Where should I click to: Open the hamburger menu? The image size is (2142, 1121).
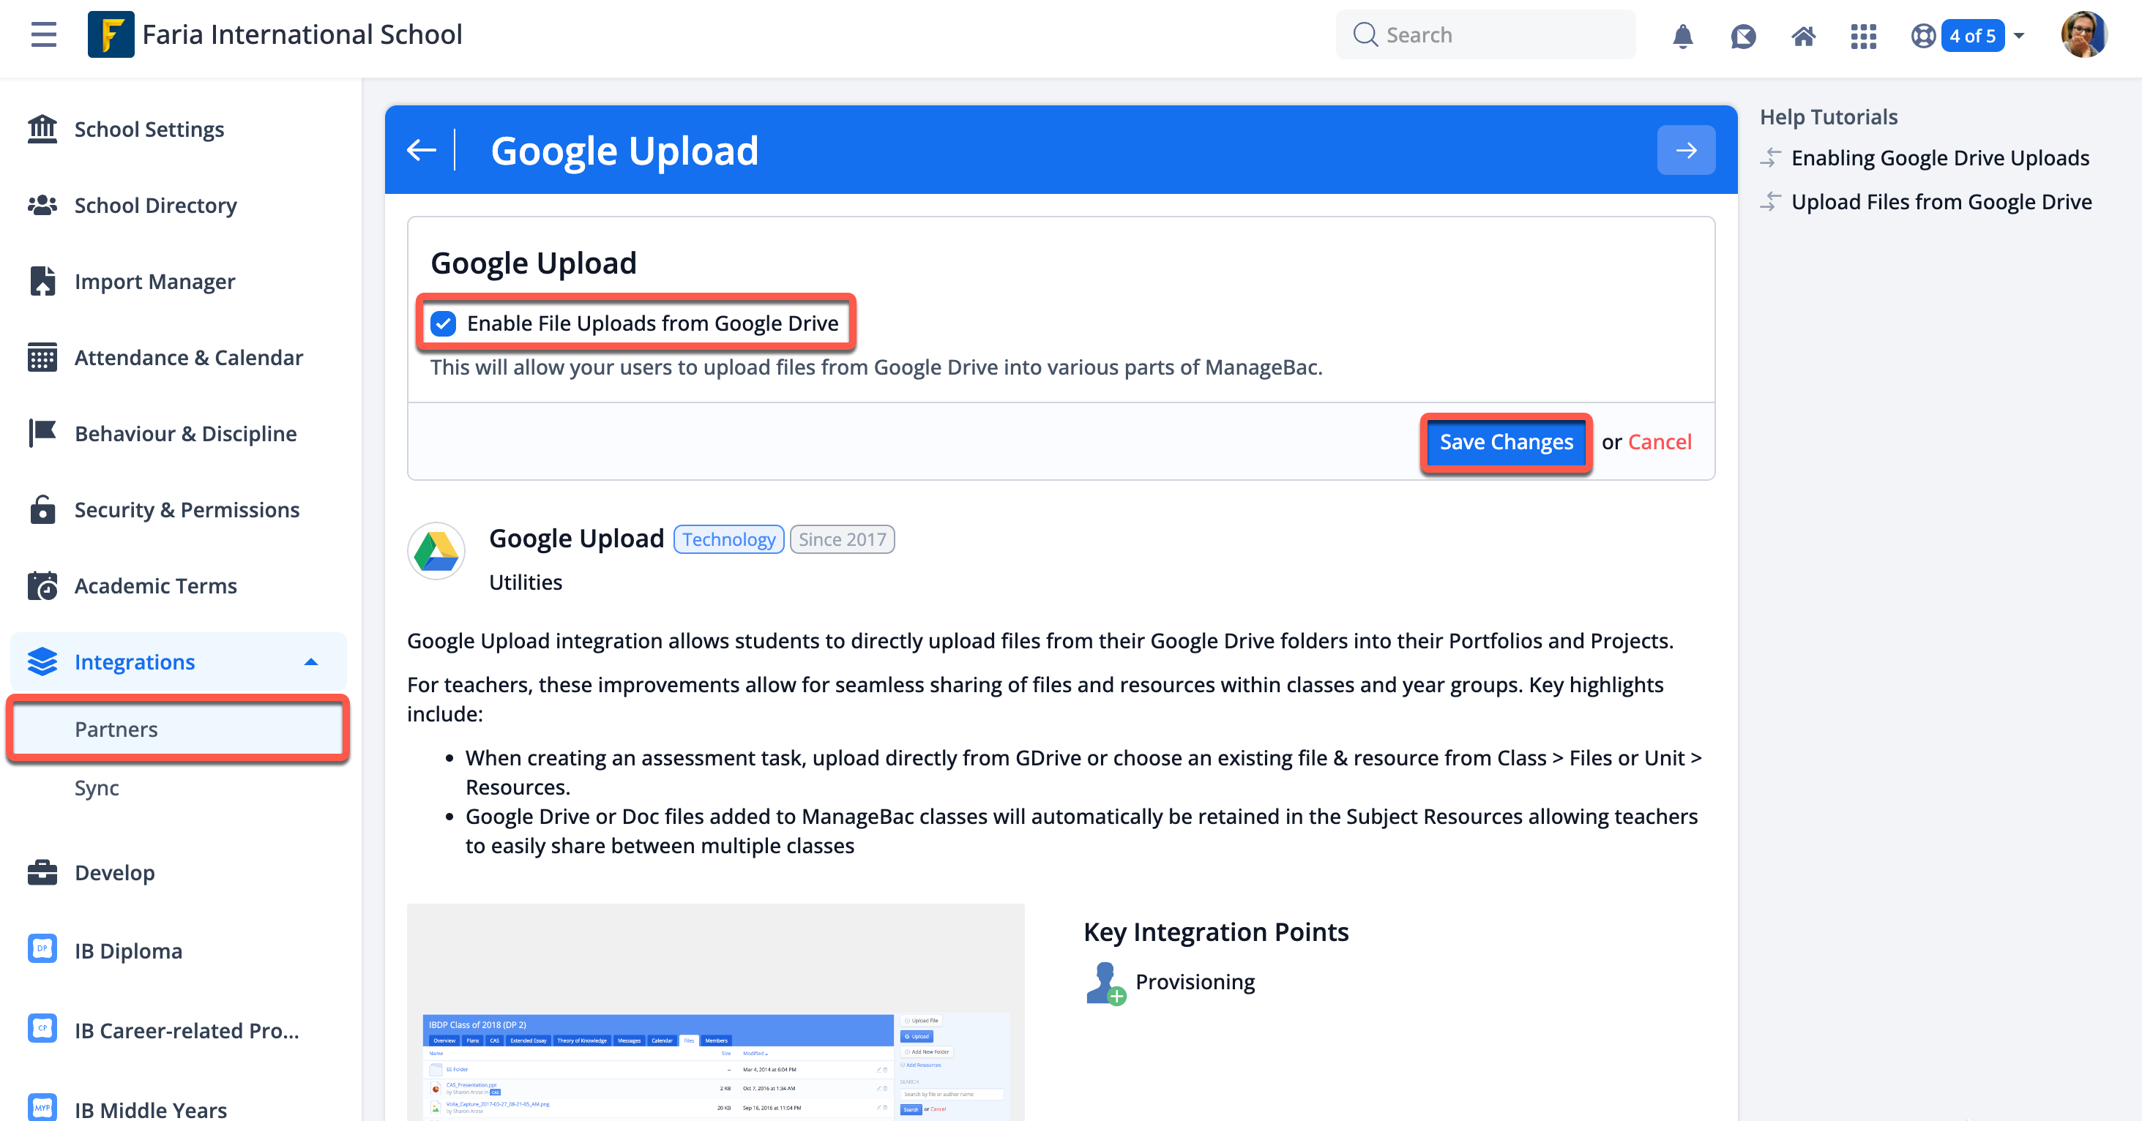43,35
